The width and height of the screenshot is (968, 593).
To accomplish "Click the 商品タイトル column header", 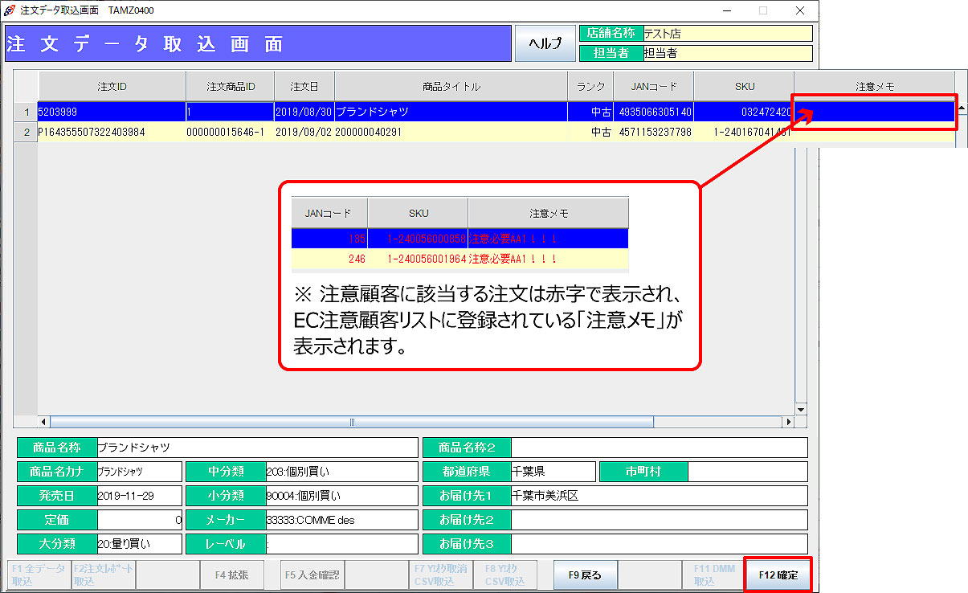I will (451, 86).
